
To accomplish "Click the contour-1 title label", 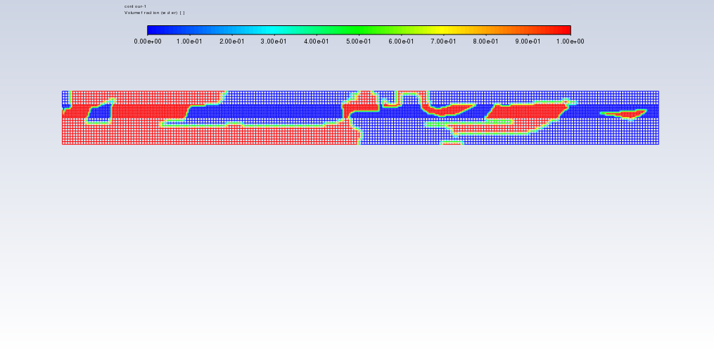I will [x=135, y=6].
